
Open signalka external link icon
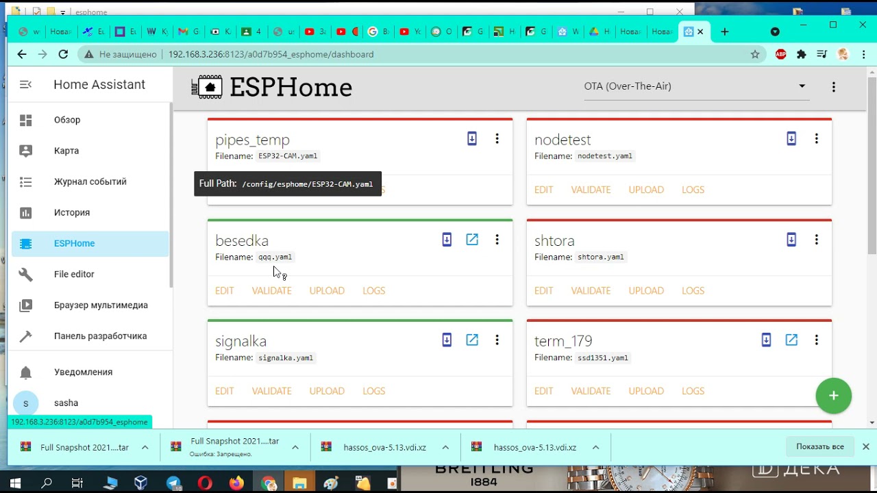pos(472,340)
